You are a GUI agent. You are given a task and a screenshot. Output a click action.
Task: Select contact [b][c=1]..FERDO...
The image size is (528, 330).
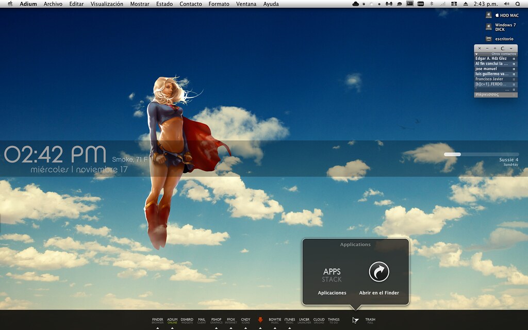click(x=496, y=84)
